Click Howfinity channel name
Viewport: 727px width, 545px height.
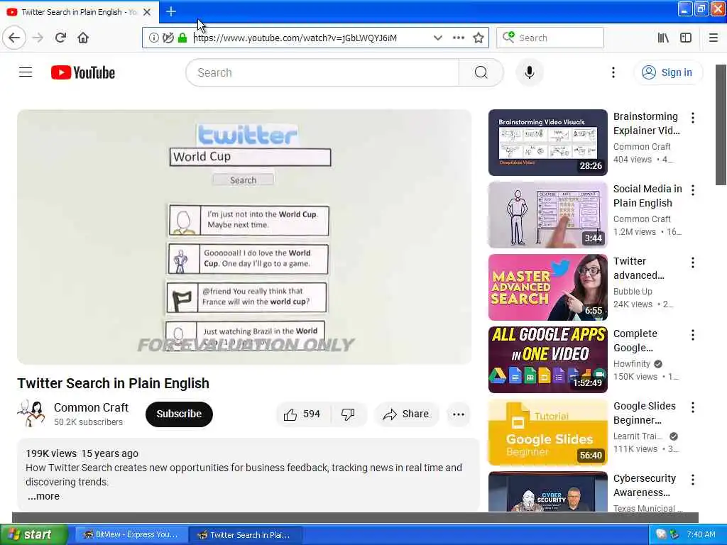631,364
